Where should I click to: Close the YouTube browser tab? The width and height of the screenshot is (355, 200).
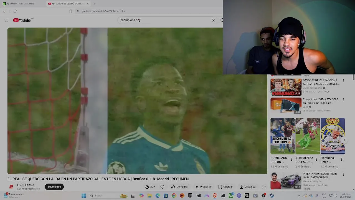(x=88, y=4)
